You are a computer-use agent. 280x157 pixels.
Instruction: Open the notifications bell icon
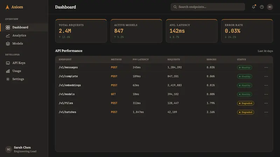253,7
